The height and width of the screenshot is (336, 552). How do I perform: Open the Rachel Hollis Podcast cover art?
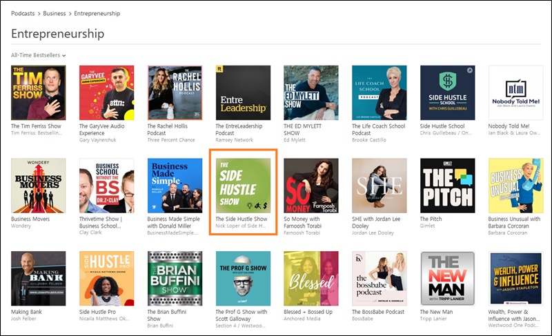[x=175, y=92]
